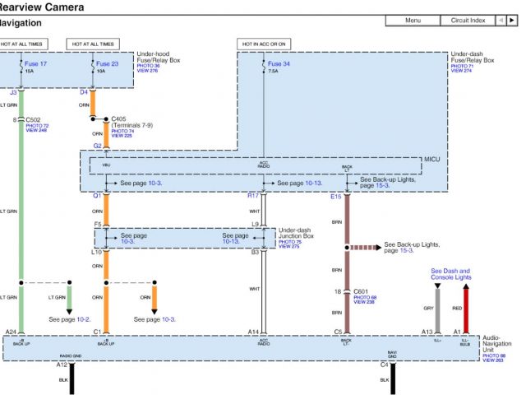Click the Fuse 34 label
Screen dimensions: 526x395
point(279,63)
